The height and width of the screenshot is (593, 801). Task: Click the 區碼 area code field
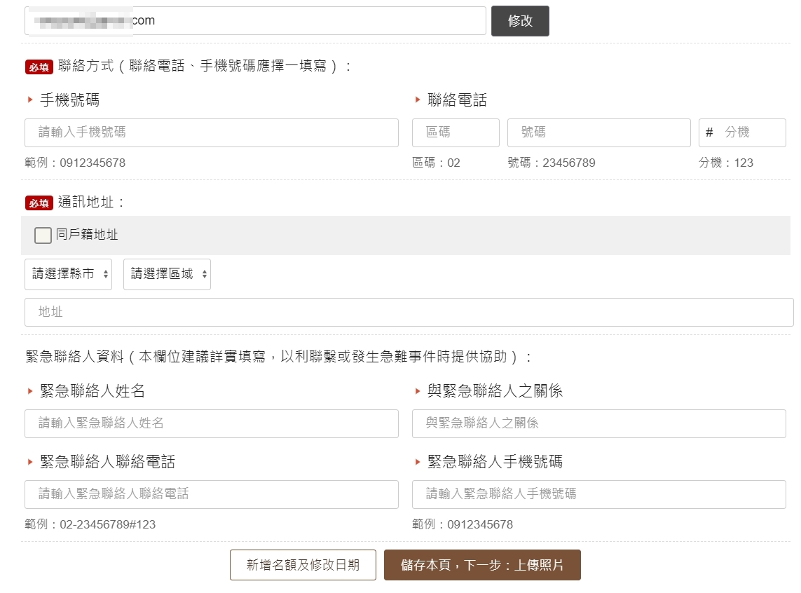coord(456,132)
